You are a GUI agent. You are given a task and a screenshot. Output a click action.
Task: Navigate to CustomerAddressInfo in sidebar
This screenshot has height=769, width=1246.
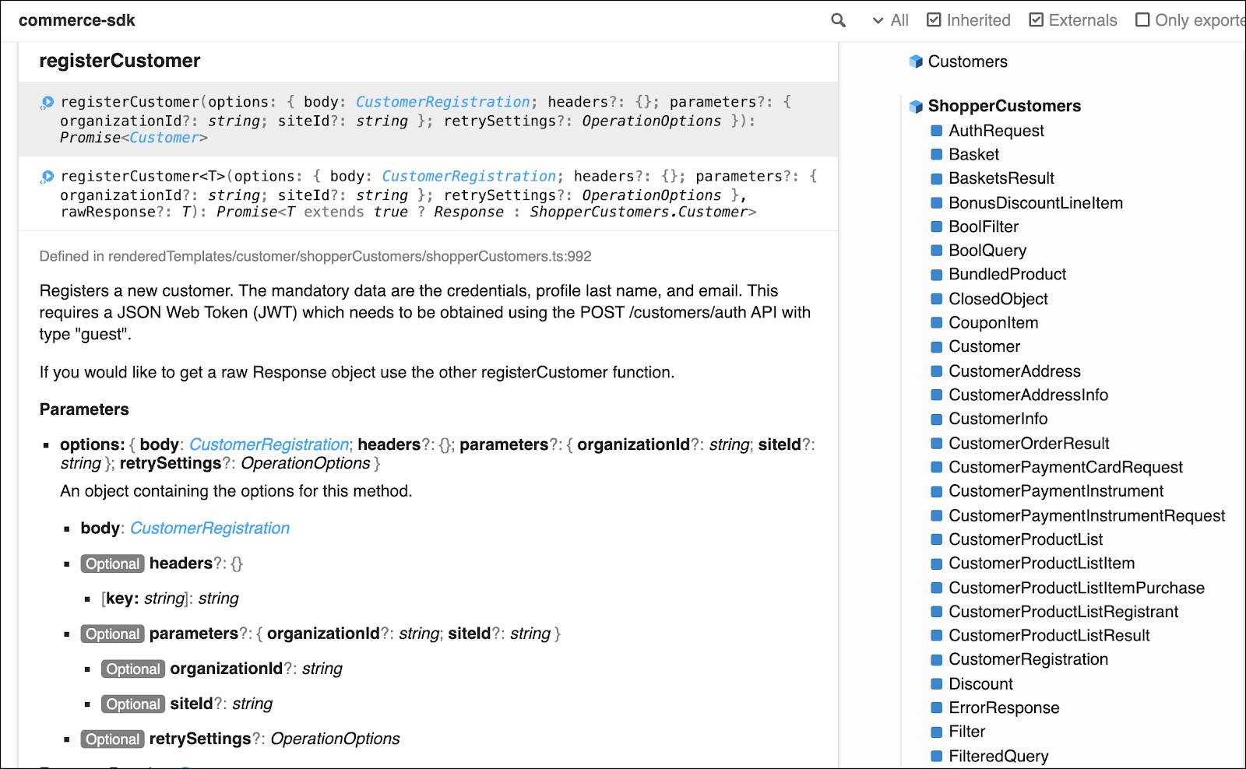tap(1028, 395)
